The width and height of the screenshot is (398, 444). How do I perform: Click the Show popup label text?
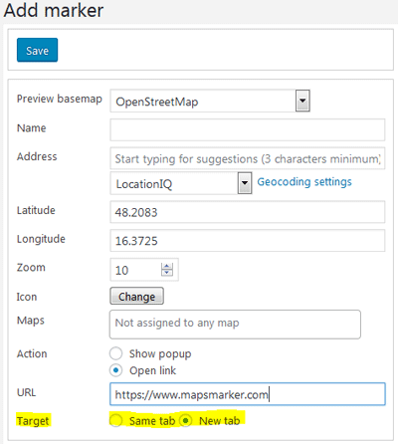point(160,354)
